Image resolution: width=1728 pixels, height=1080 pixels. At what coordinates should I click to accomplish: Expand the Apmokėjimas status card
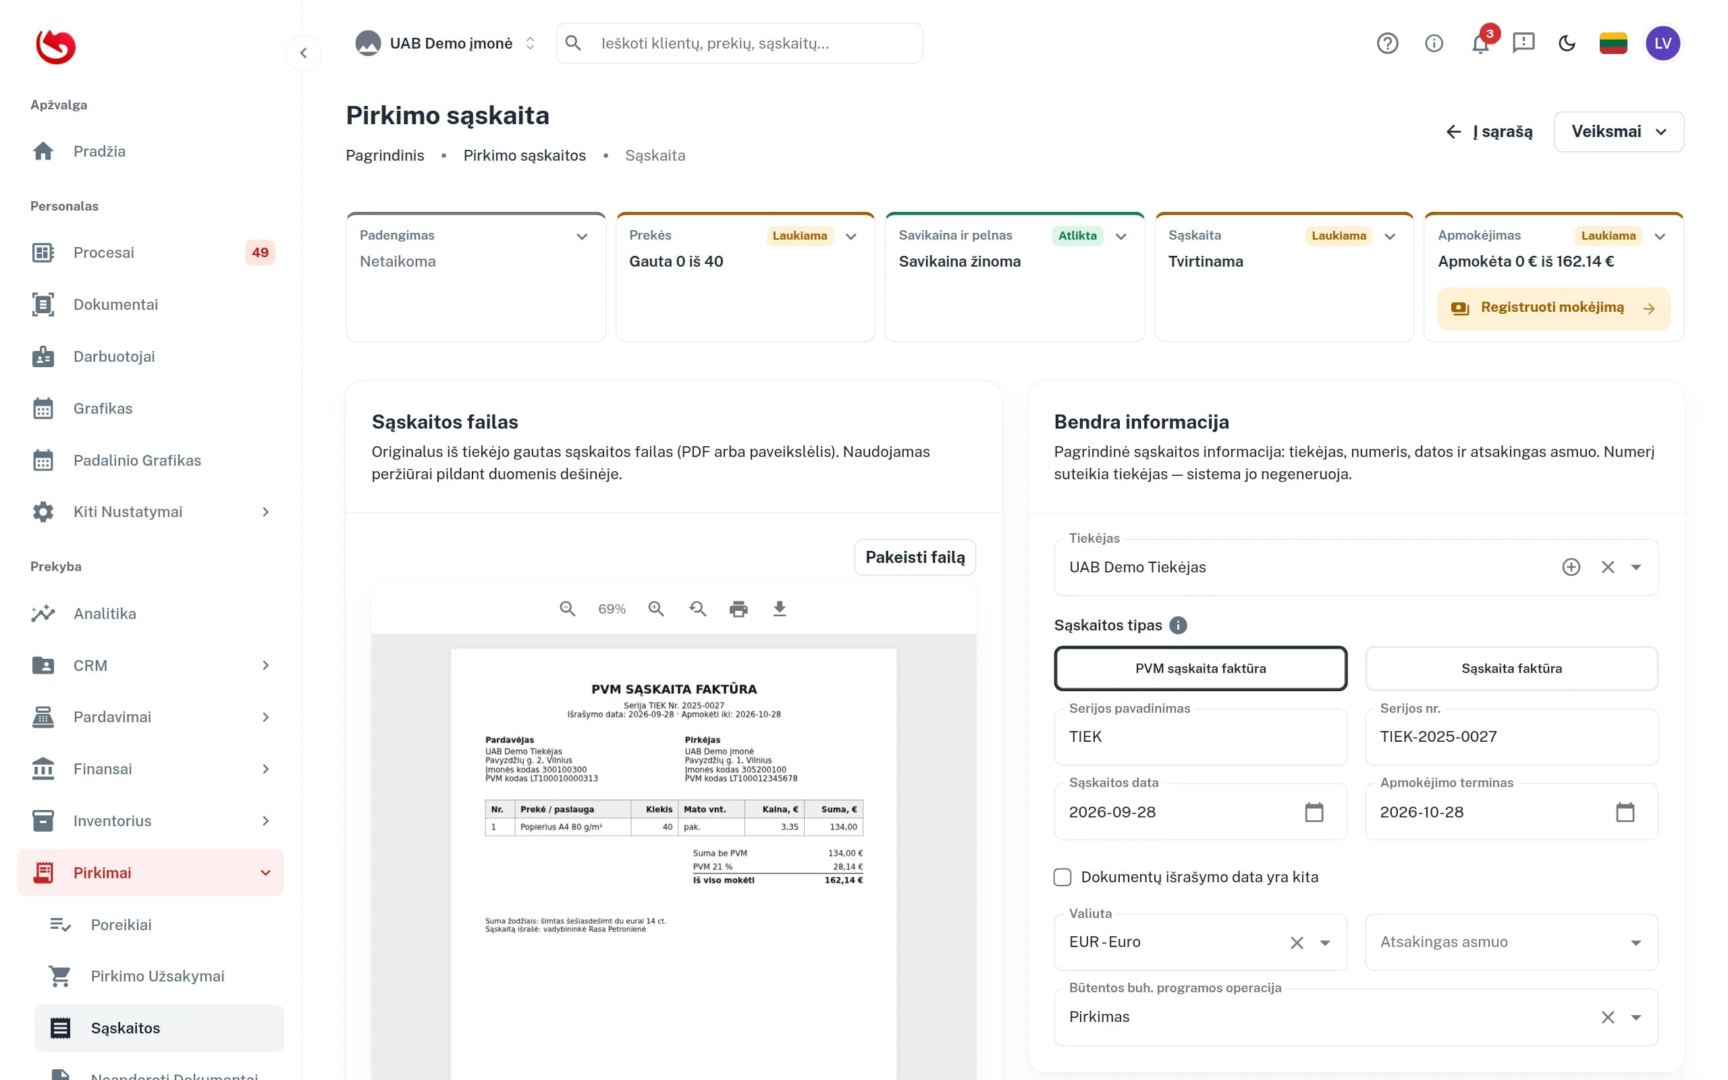[x=1659, y=236]
